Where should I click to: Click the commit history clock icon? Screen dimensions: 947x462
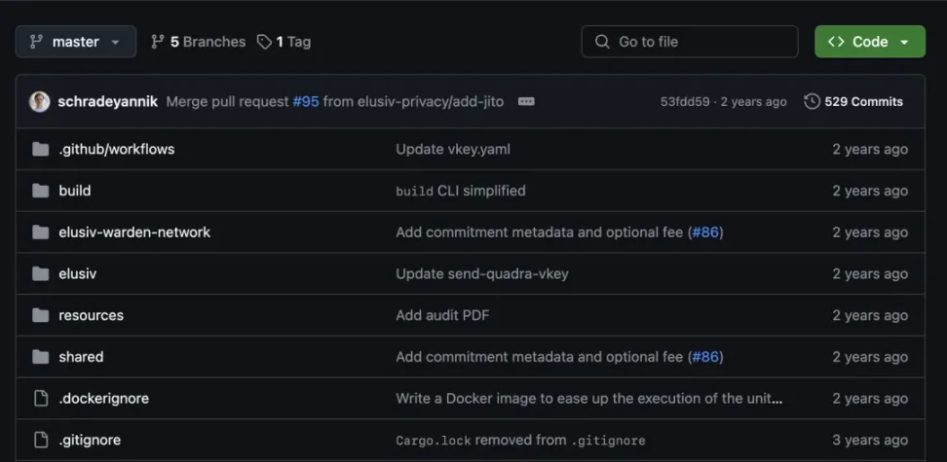(812, 102)
